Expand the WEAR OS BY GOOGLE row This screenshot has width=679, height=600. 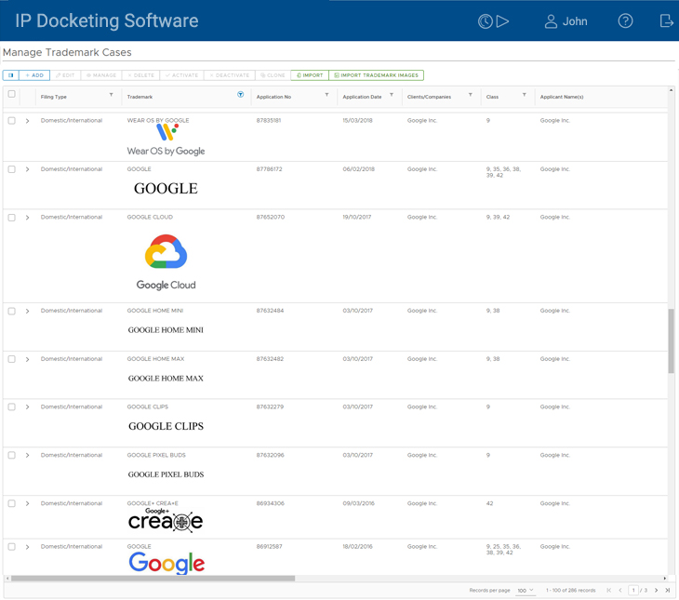click(28, 121)
